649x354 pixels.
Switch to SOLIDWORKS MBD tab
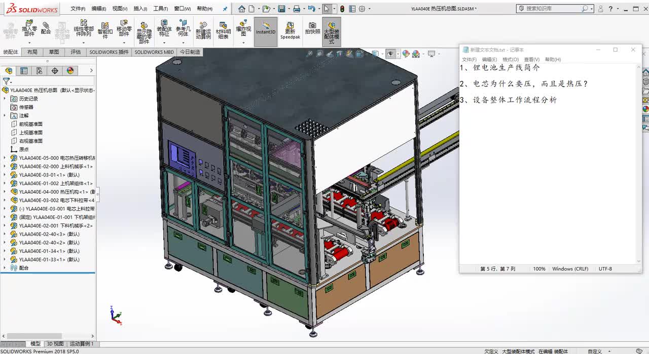pos(154,52)
